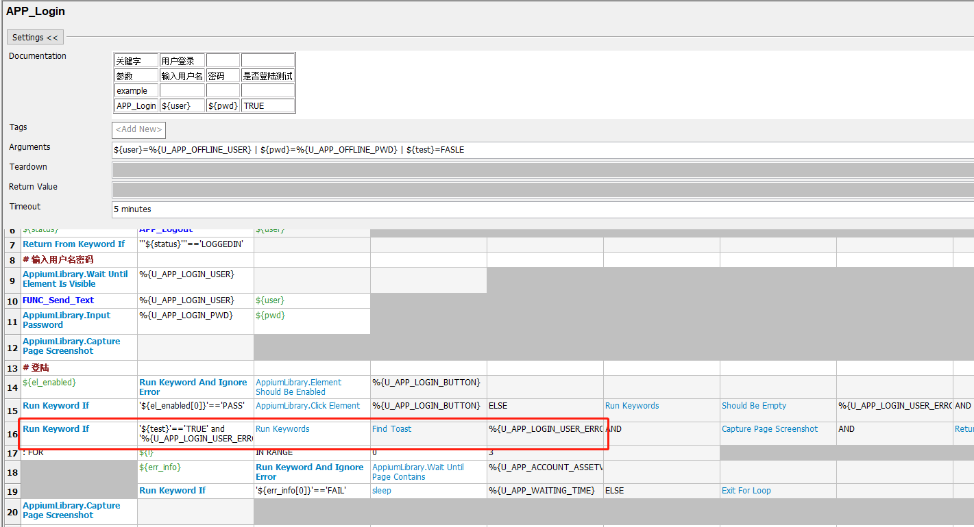Open the sleep keyword in row 19
The image size is (974, 527).
[x=381, y=490]
